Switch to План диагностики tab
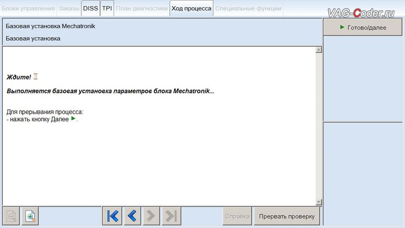Image resolution: width=405 pixels, height=228 pixels. pos(142,8)
